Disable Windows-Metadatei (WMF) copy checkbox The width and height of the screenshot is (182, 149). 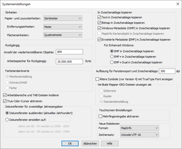point(100,28)
